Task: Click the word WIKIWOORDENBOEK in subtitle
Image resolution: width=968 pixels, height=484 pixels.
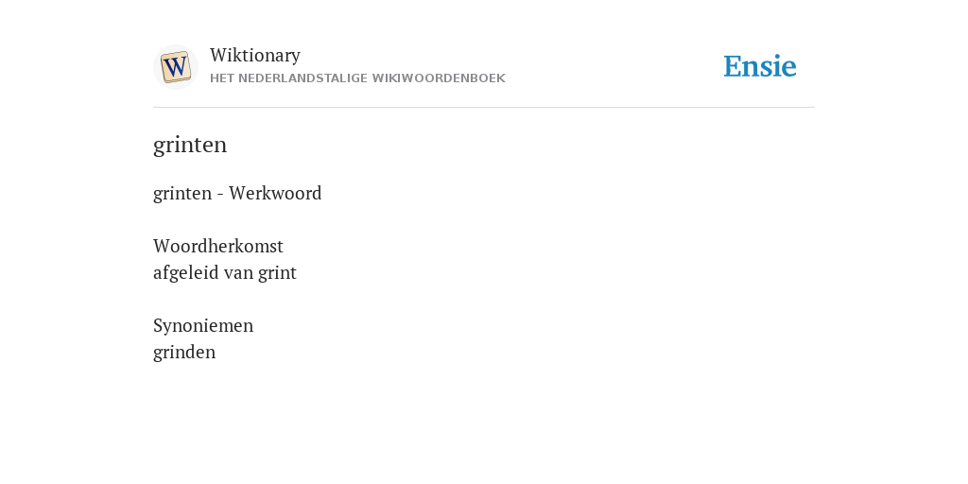Action: click(x=439, y=78)
